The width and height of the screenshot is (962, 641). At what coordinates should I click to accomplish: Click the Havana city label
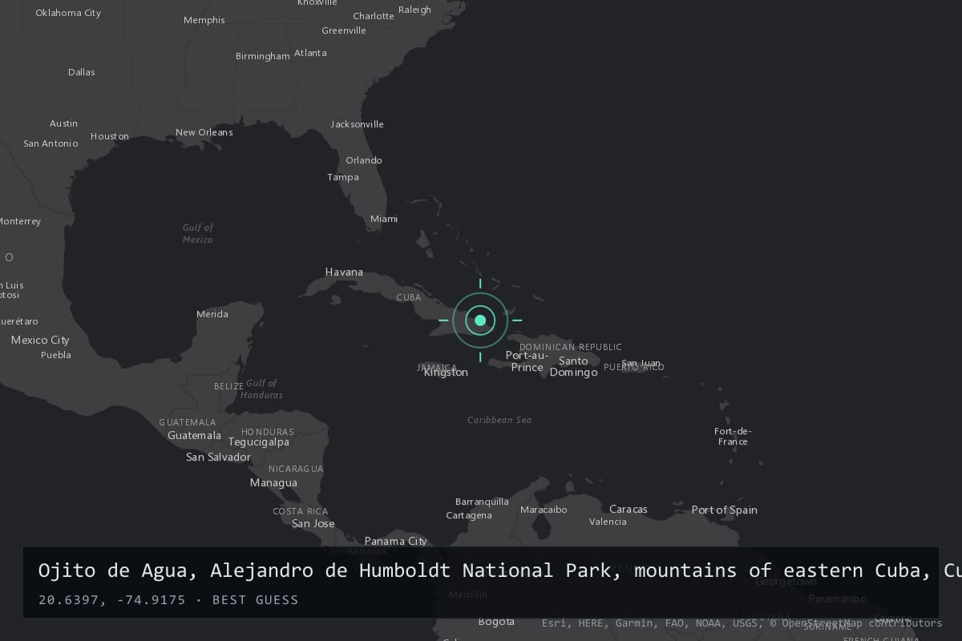click(344, 272)
